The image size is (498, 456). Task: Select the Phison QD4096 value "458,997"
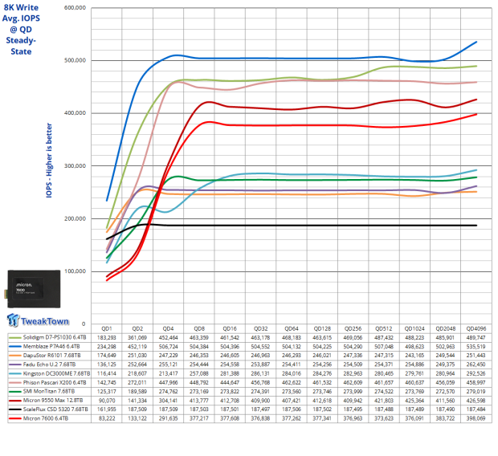(476, 382)
